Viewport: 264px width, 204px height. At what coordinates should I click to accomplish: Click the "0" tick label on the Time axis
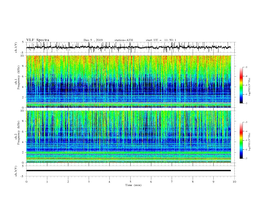tap(26, 182)
